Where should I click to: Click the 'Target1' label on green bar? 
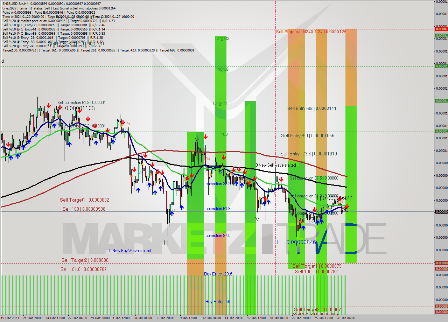(220, 104)
